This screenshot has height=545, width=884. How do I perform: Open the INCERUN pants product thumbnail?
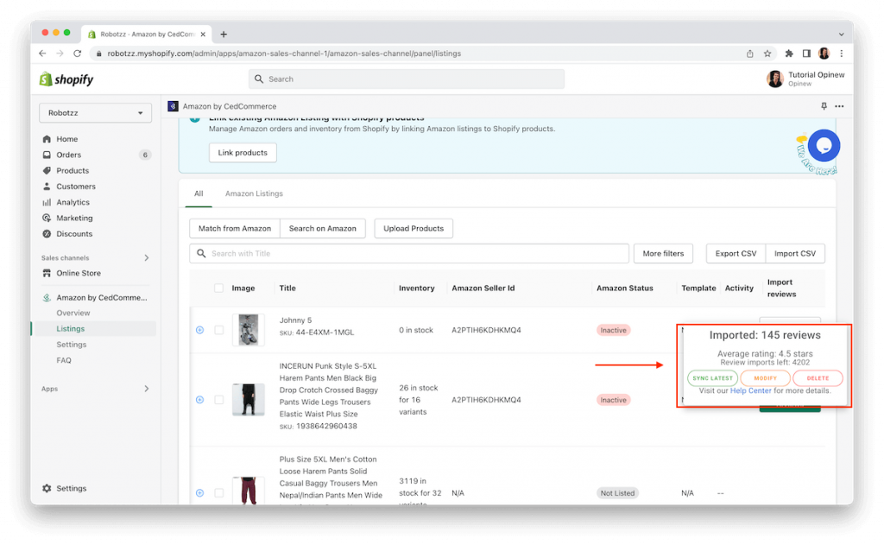[248, 400]
